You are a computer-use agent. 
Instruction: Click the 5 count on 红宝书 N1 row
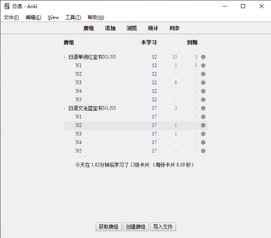[x=176, y=66]
